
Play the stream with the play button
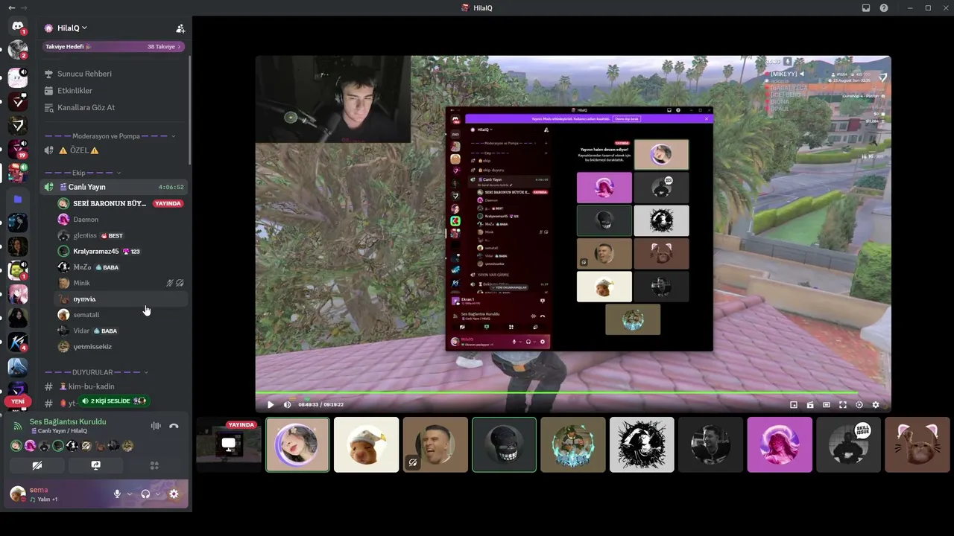271,405
